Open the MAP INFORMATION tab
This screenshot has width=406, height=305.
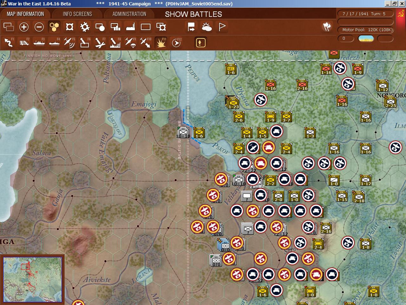[25, 14]
